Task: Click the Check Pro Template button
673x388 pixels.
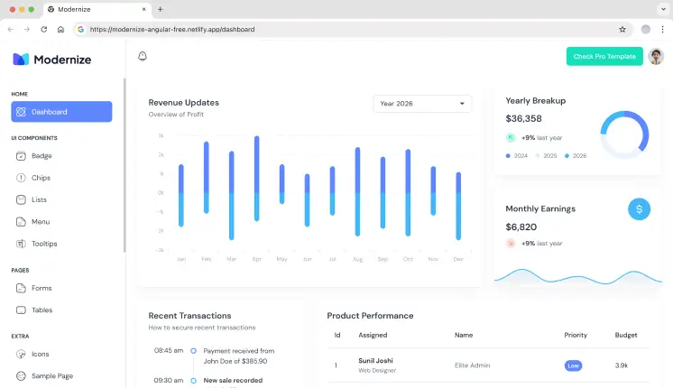Action: [604, 56]
